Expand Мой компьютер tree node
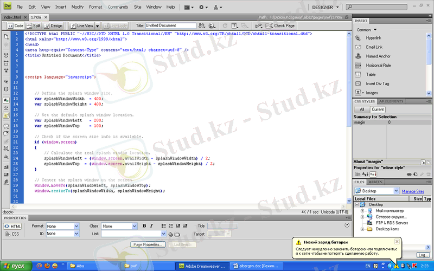This screenshot has height=271, width=434. point(362,211)
